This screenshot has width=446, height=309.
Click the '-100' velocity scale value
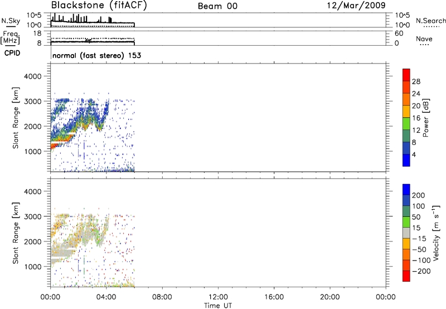[x=421, y=260]
